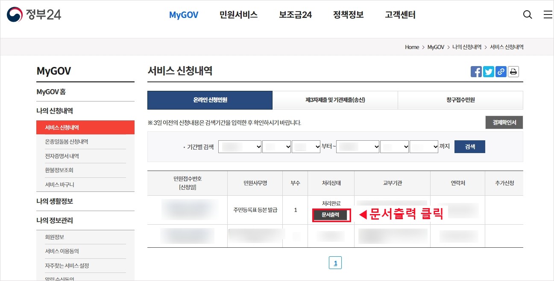Select page 1 in the pagination
Viewport: 554px width, 281px height.
(x=335, y=263)
